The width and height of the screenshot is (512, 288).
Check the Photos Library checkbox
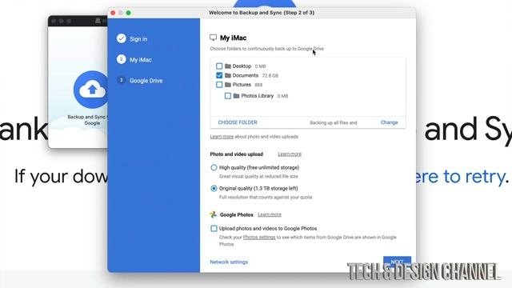pos(228,96)
